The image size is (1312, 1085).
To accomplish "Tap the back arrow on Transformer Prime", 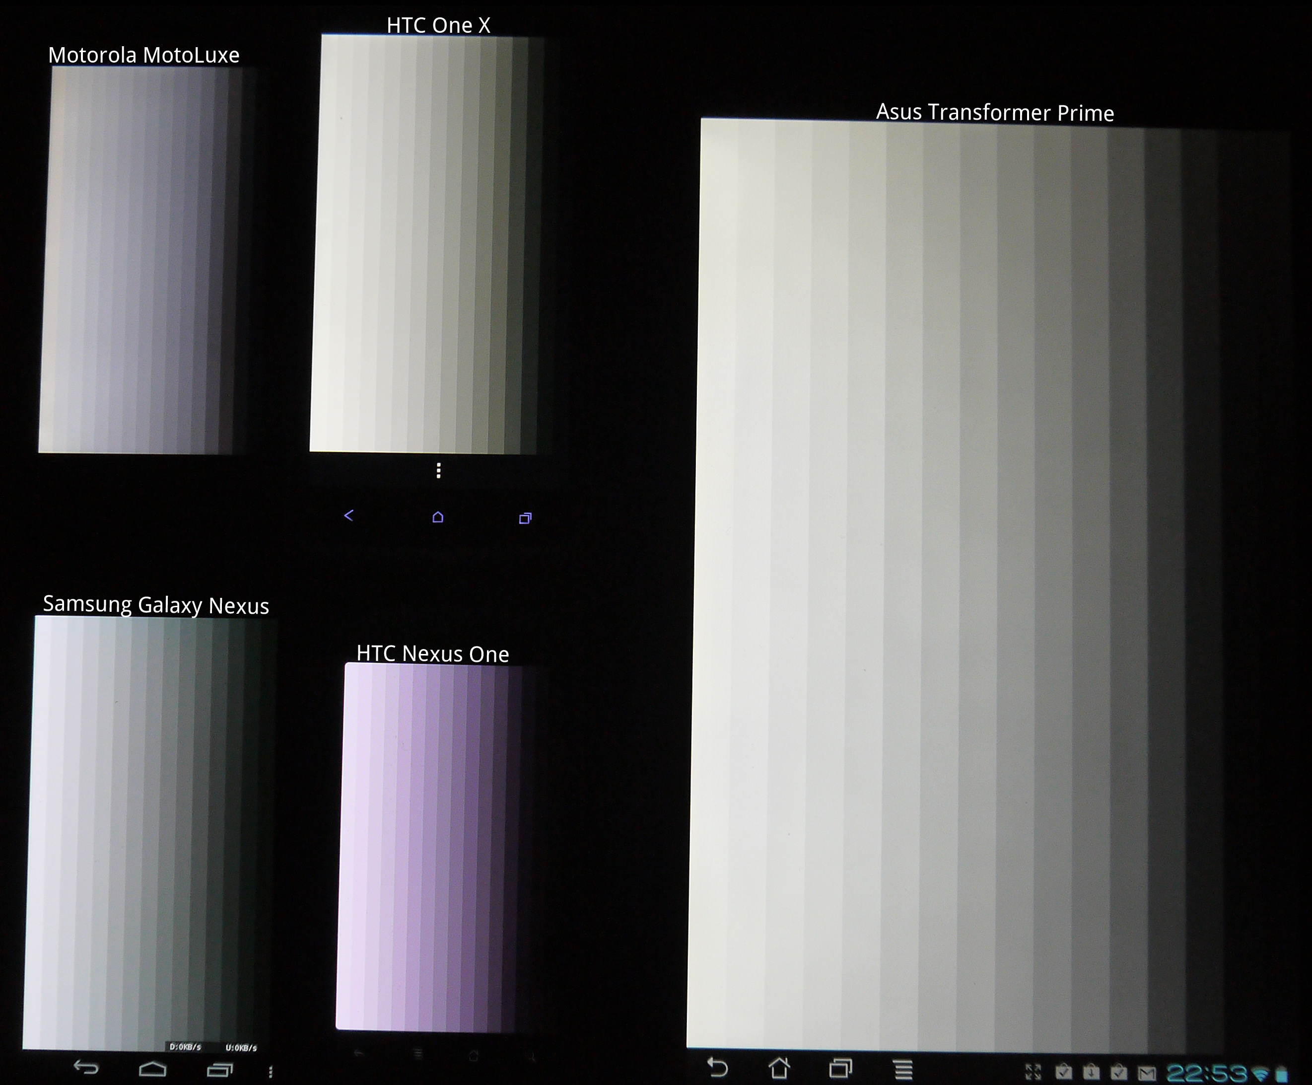I will tap(718, 1068).
